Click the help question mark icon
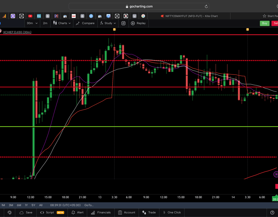 [272, 212]
